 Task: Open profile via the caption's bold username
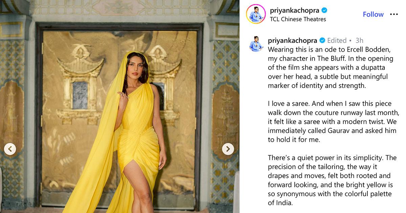(292, 41)
